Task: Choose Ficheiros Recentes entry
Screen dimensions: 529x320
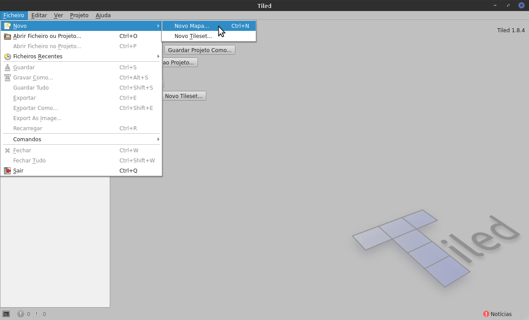Action: click(81, 56)
